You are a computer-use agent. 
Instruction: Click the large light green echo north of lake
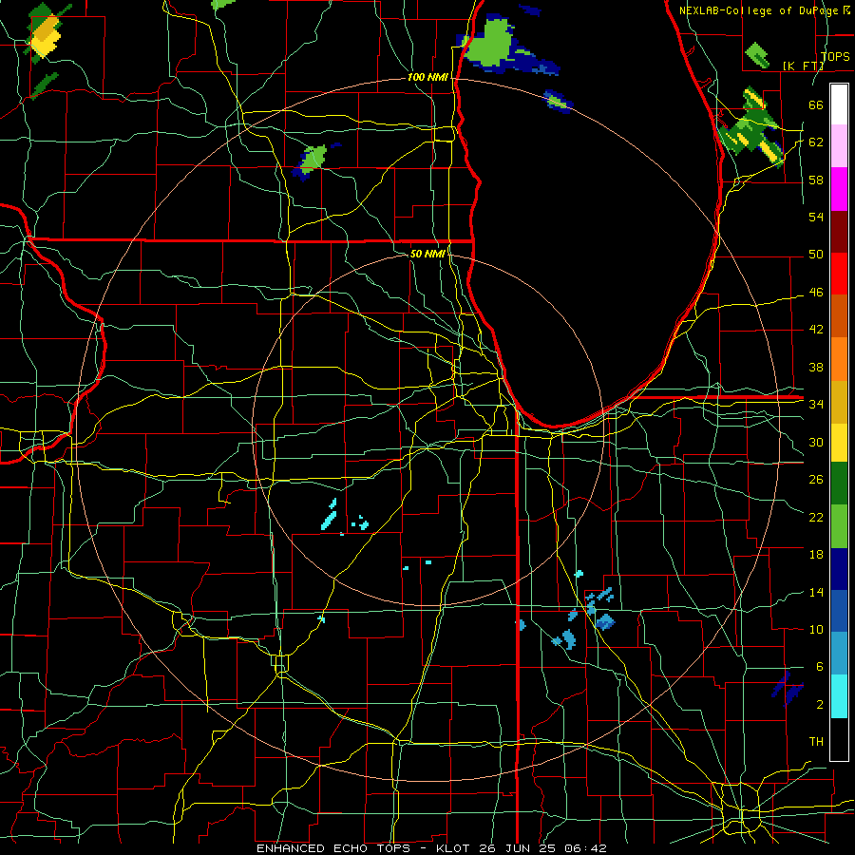point(490,43)
